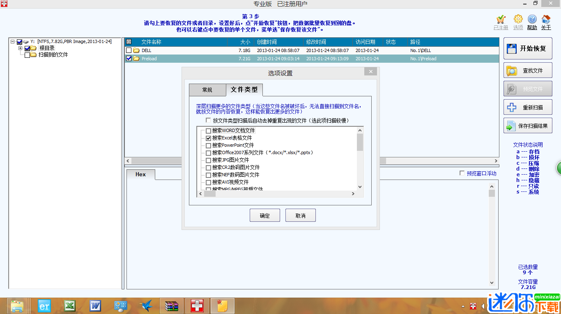Uncheck the 搜索Excel表格文件 checkbox
The height and width of the screenshot is (314, 561).
208,138
